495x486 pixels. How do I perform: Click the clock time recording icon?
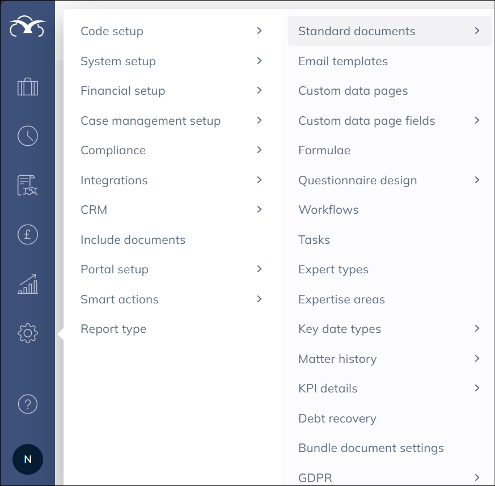28,136
